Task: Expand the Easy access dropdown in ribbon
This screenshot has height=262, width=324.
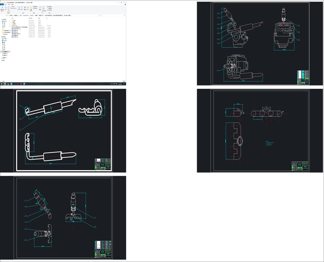Action: (x=35, y=8)
